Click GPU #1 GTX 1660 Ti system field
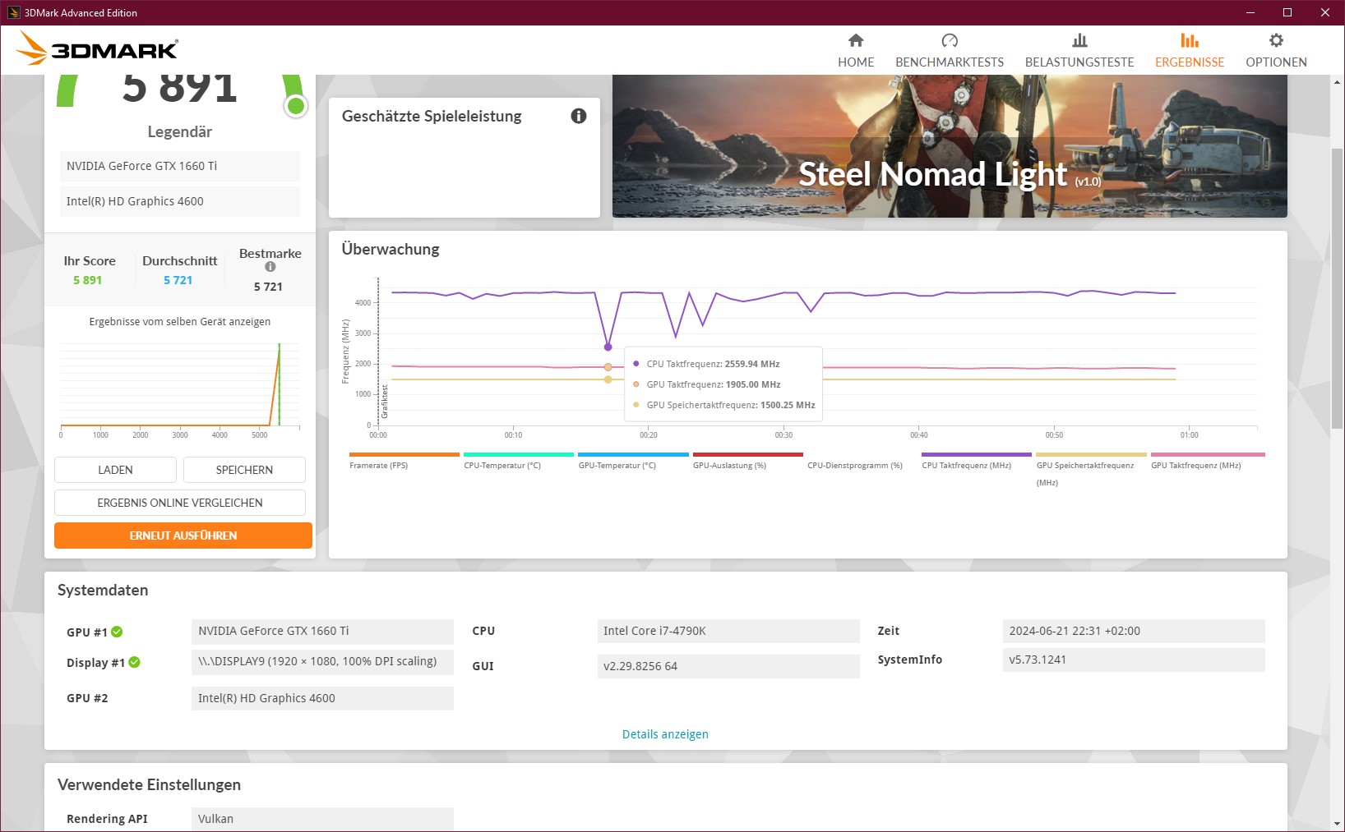This screenshot has height=832, width=1345. [x=322, y=631]
